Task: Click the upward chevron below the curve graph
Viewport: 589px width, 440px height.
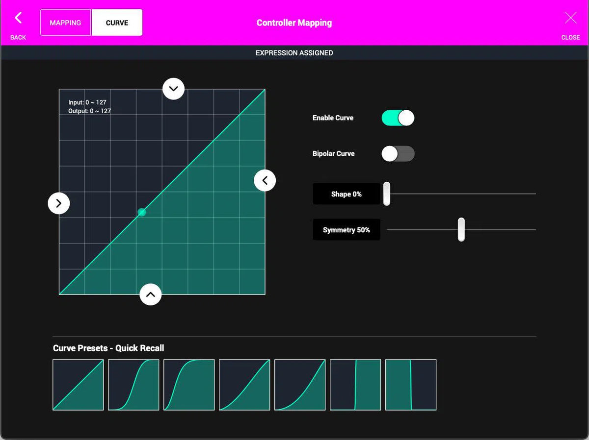Action: (x=151, y=294)
